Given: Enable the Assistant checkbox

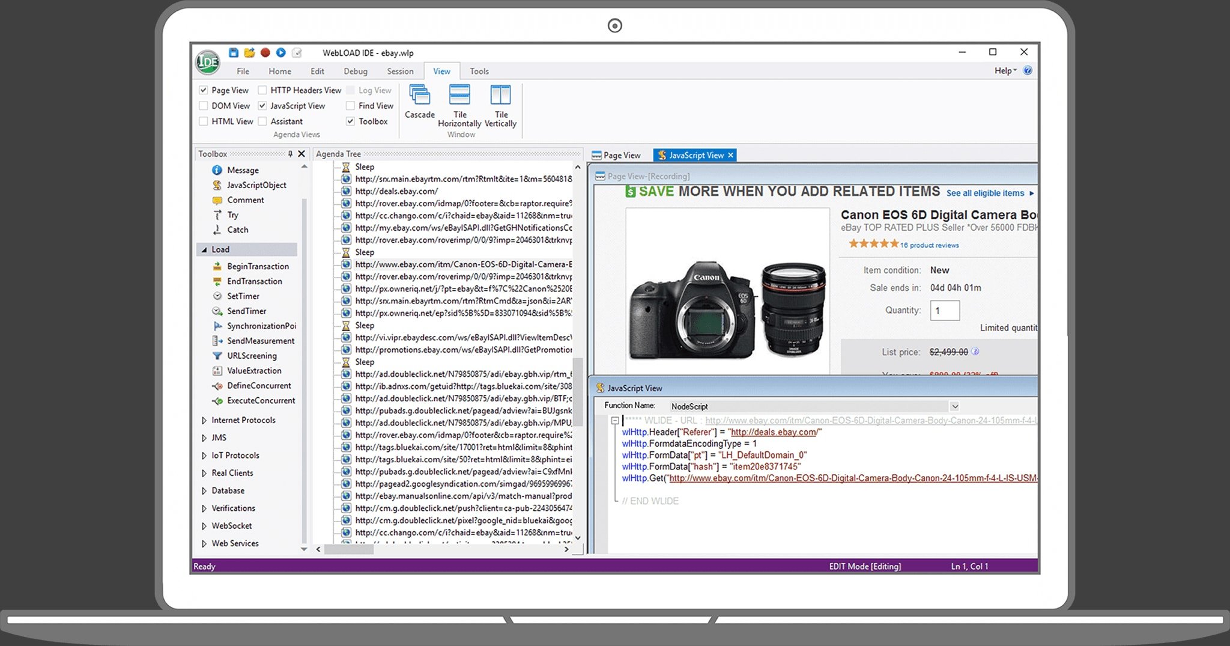Looking at the screenshot, I should click(x=262, y=121).
